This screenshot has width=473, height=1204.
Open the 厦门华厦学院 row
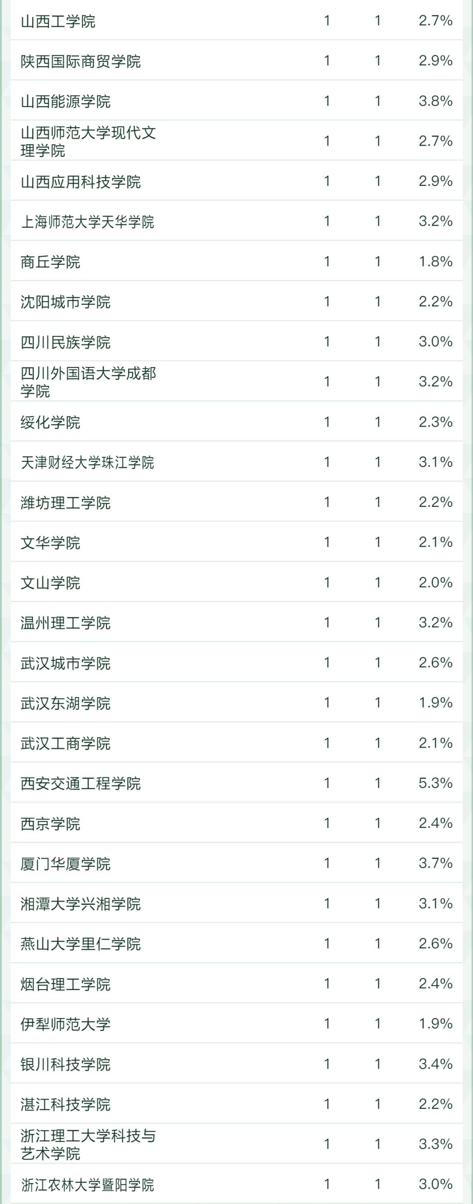(65, 863)
